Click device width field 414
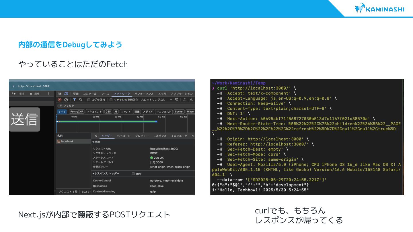Image resolution: width=413 pixels, height=232 pixels. click(22, 94)
